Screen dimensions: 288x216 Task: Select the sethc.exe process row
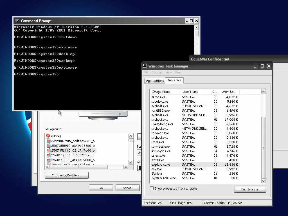tap(195, 97)
